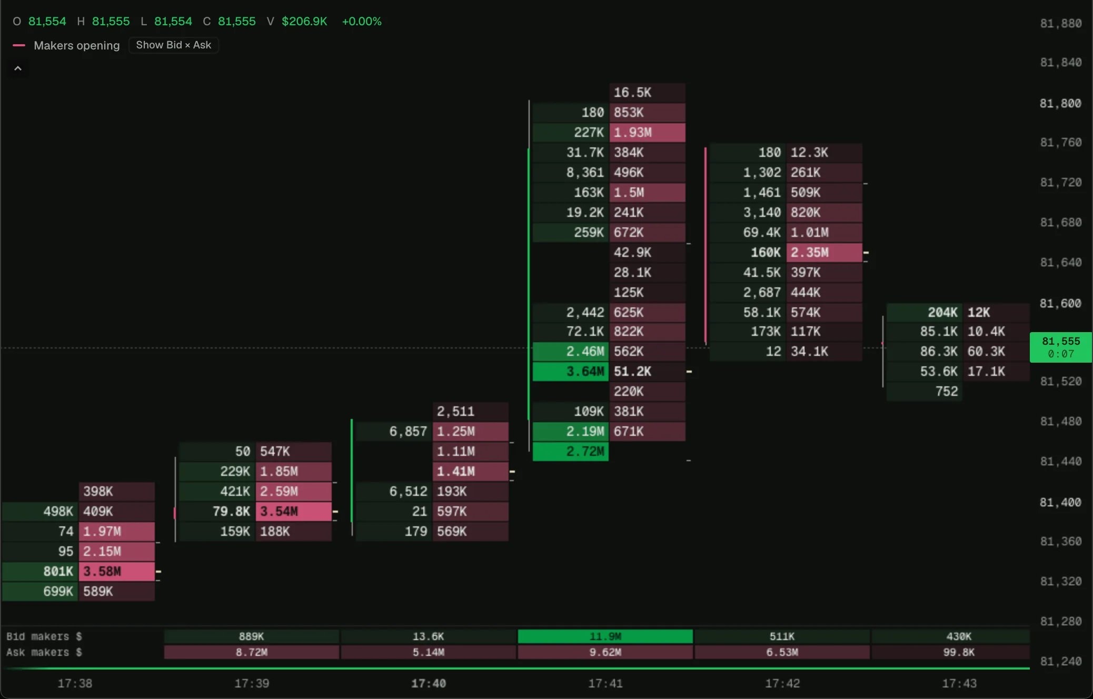
Task: Click the 81,800 price axis label
Action: tap(1060, 103)
